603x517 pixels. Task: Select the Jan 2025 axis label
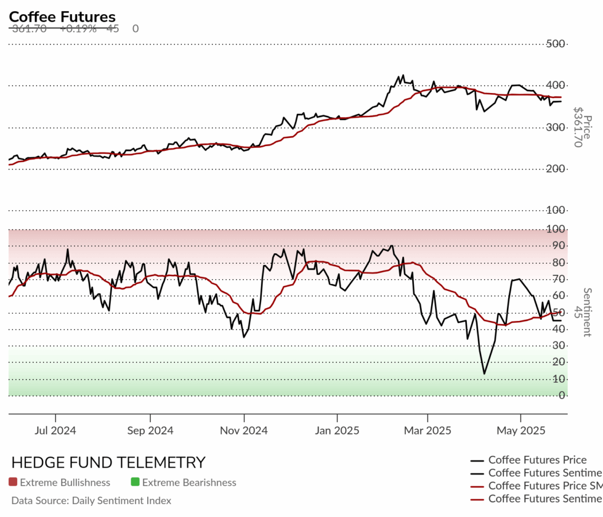337,430
